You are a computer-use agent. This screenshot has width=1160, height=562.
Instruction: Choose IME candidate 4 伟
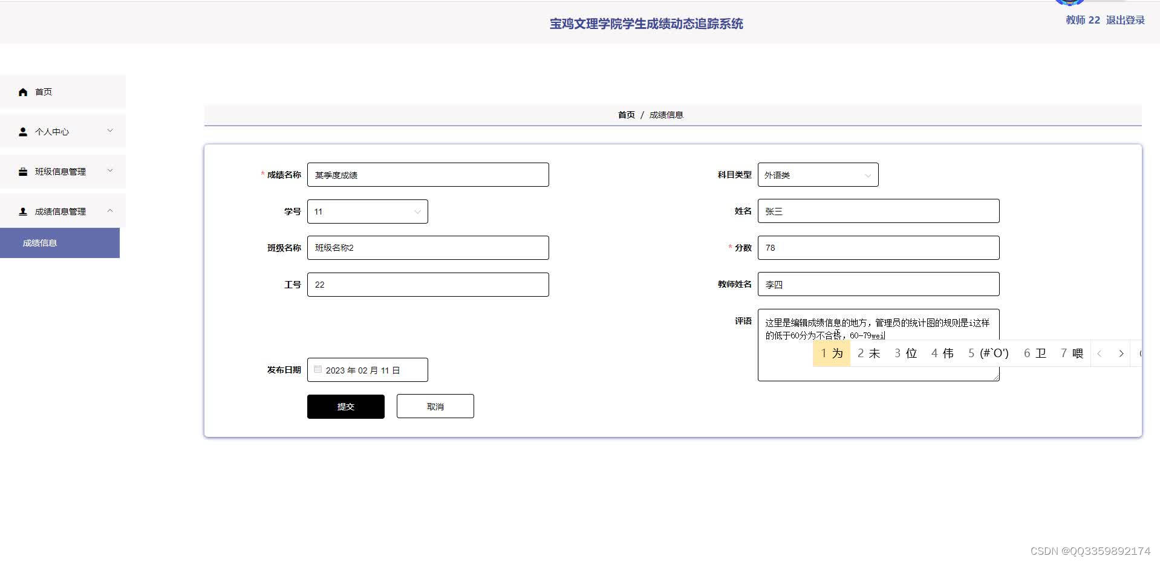point(942,354)
